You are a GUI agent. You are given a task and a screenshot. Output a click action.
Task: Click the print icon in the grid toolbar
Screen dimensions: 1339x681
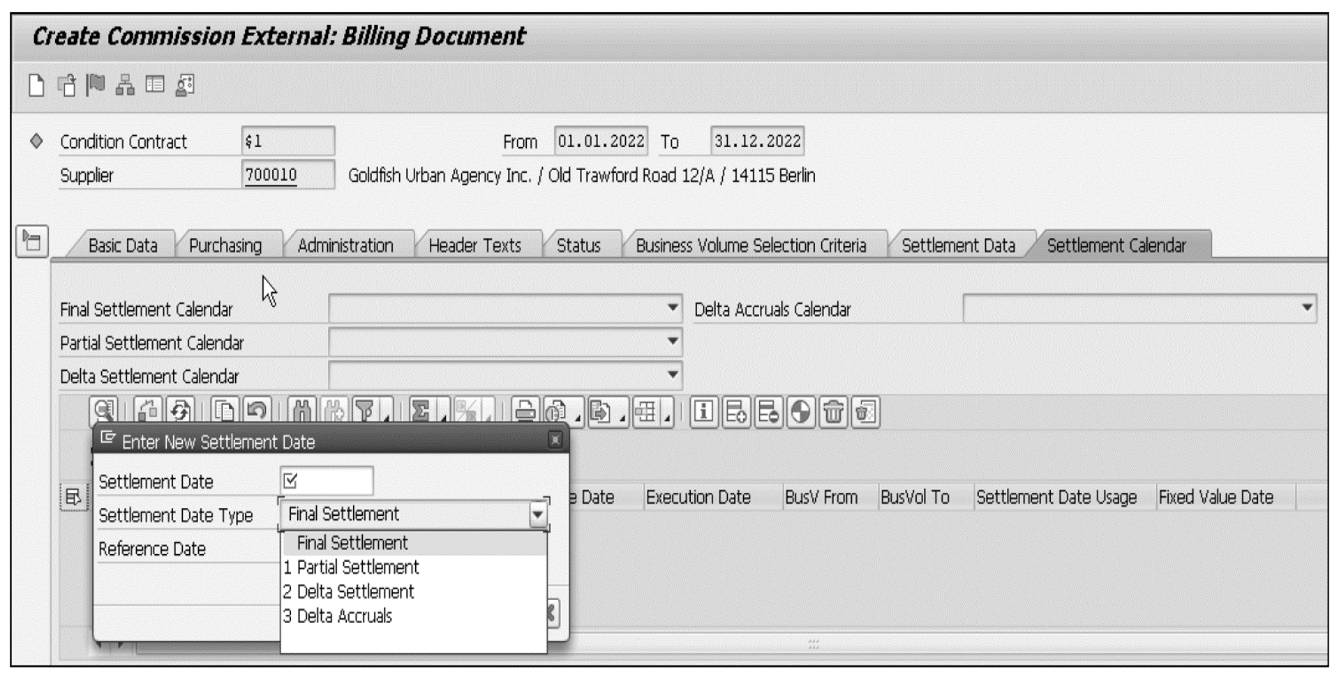525,412
